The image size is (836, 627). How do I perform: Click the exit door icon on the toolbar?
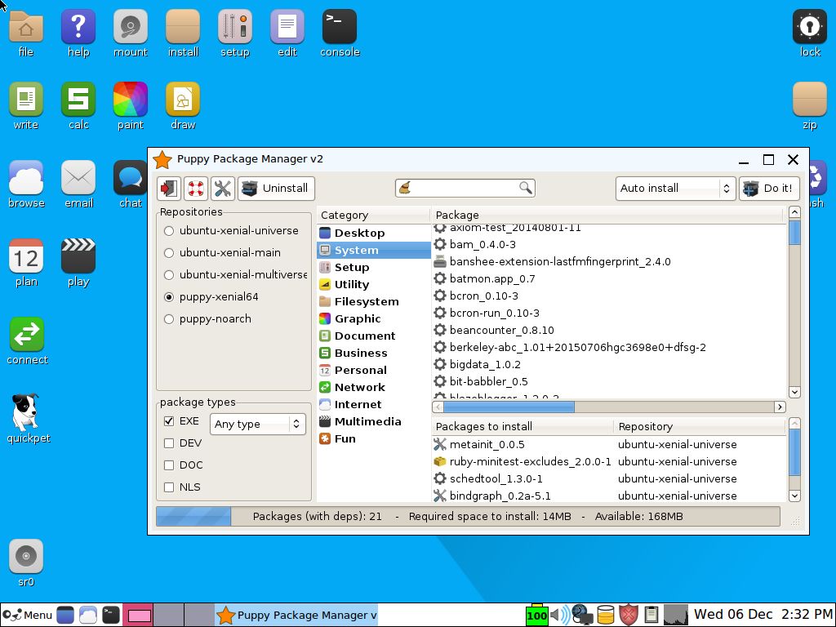point(167,189)
